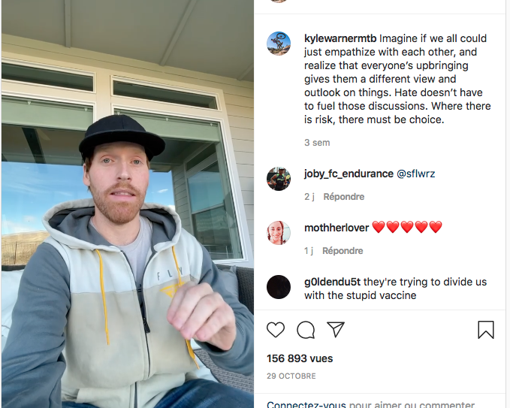Click the 3 sem caption timestamp
The width and height of the screenshot is (510, 408).
pos(317,143)
